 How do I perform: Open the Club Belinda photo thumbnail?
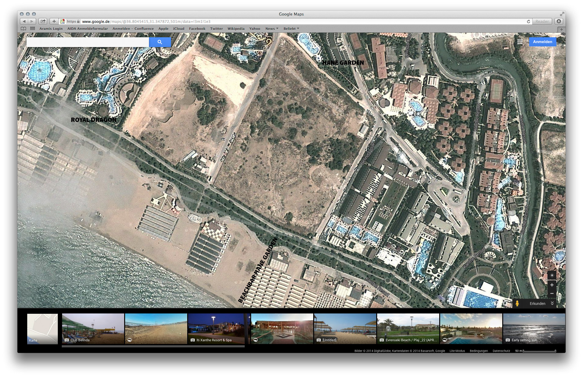pyautogui.click(x=93, y=328)
